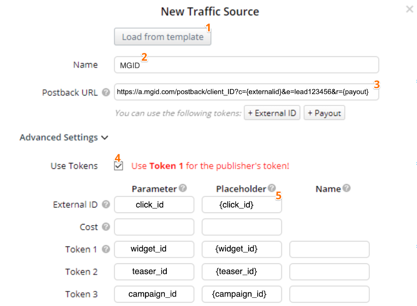Click help icon next to Postback URL
The image size is (417, 306).
[106, 92]
